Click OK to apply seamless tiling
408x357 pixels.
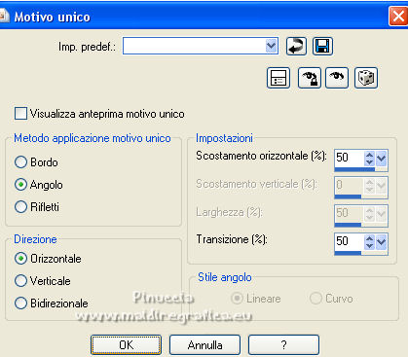point(126,345)
